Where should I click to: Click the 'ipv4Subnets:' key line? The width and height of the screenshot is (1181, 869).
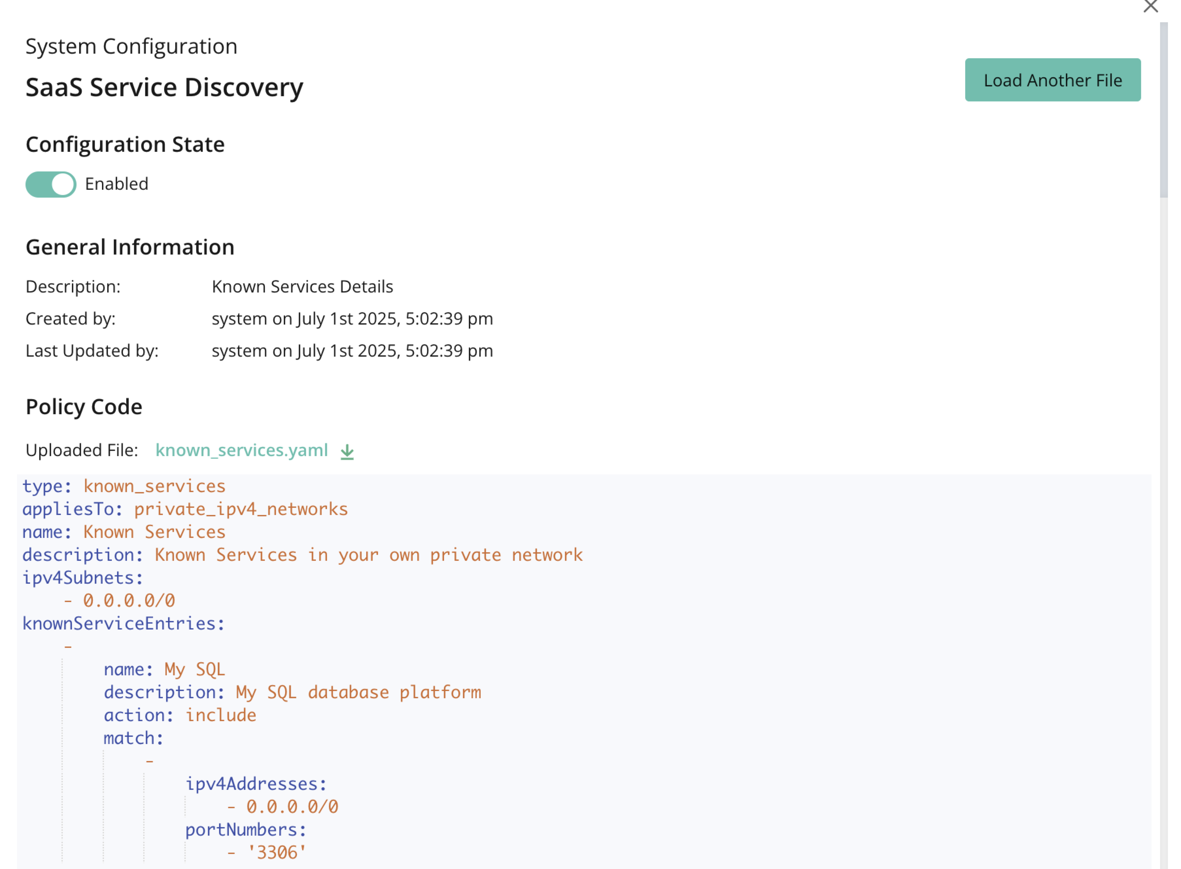point(82,577)
